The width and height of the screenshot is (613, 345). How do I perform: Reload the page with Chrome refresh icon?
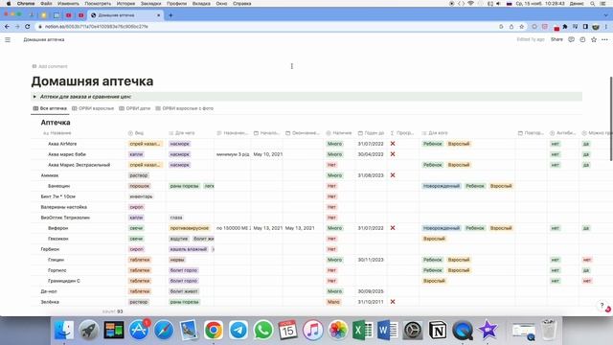coord(28,27)
